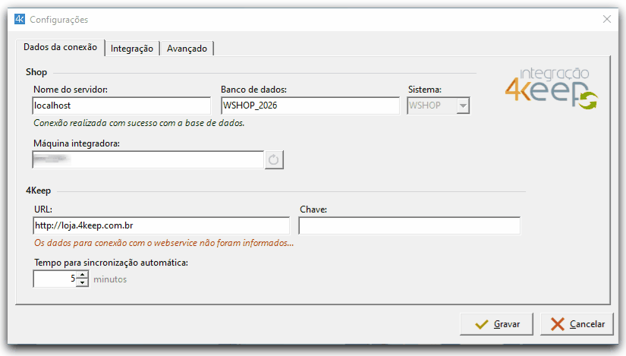Image resolution: width=626 pixels, height=356 pixels.
Task: Click the Nome do servidor field
Action: [121, 106]
